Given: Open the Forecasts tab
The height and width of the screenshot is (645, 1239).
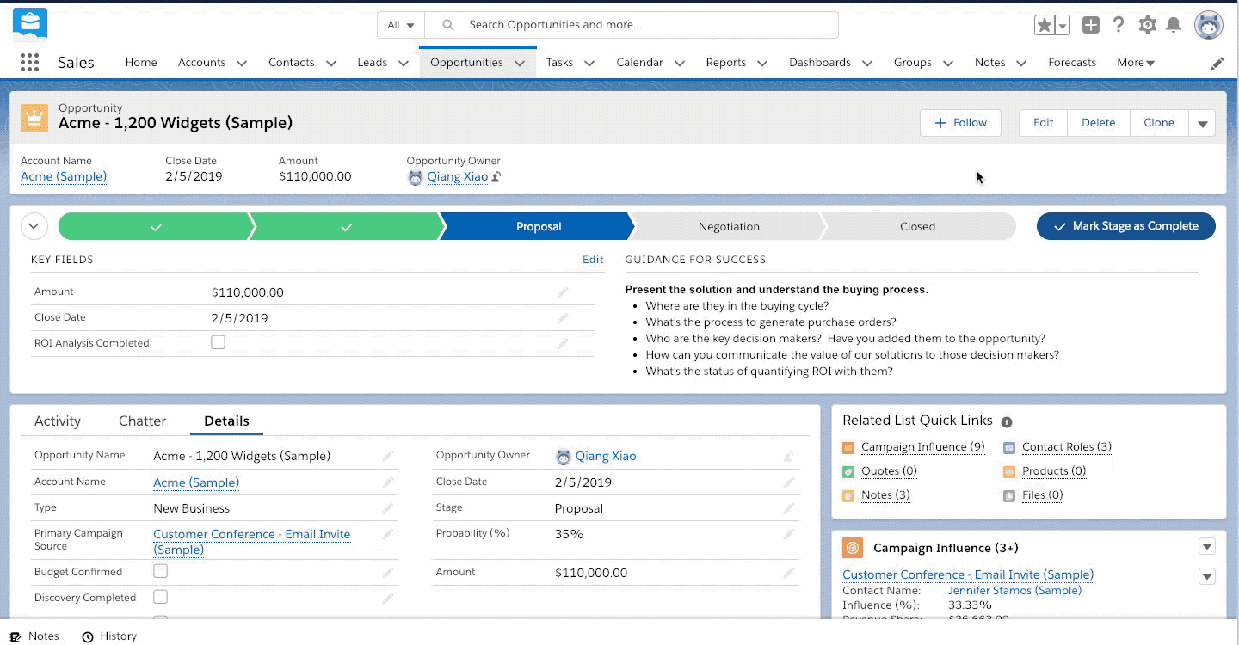Looking at the screenshot, I should (x=1072, y=63).
